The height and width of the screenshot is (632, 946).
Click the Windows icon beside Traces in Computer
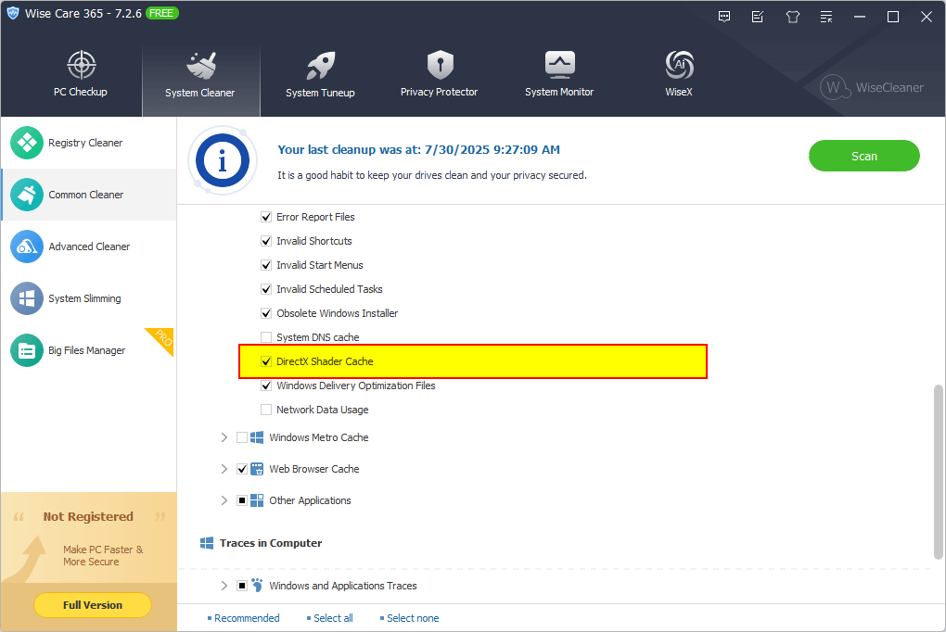pos(206,543)
